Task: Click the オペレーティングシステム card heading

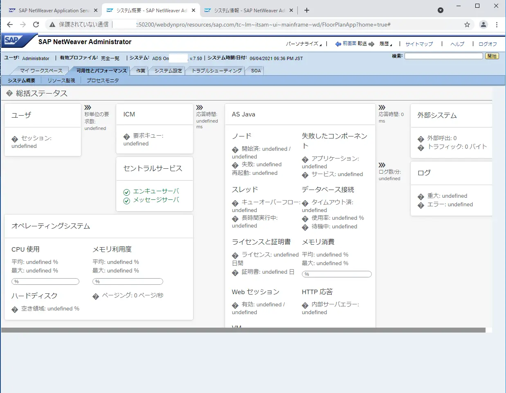Action: [51, 226]
